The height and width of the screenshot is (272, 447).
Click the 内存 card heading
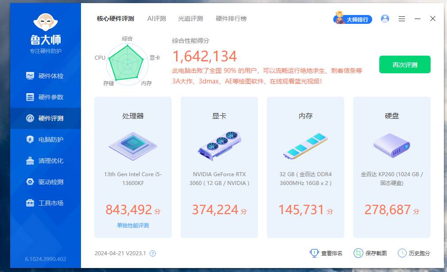pos(306,116)
